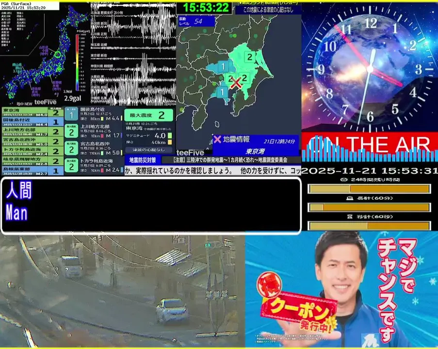The width and height of the screenshot is (438, 349).
Task: Click the intensity 2 badge on the 宮古島北西沖 110km card
Action: [71, 148]
